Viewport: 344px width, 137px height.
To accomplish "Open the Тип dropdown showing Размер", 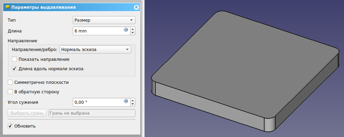I will pos(104,20).
